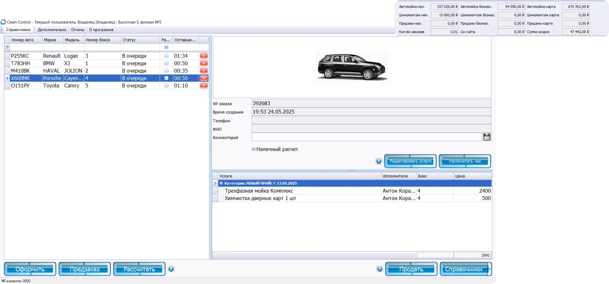Click the filter funnel icon in car list
Viewport: 609px width, 284px height.
7,47
